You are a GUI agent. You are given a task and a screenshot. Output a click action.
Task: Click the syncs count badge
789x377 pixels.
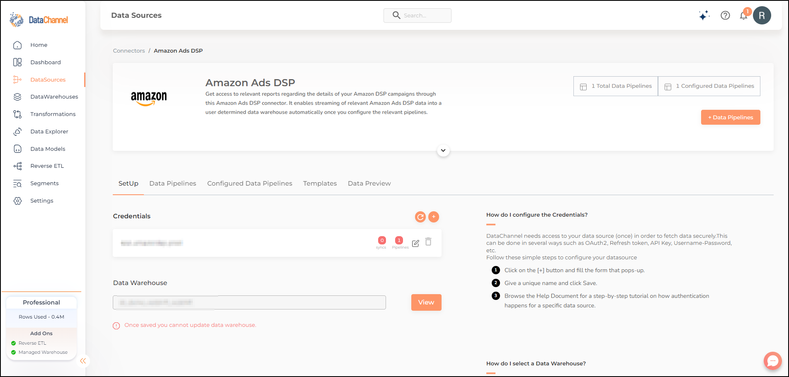pyautogui.click(x=382, y=240)
